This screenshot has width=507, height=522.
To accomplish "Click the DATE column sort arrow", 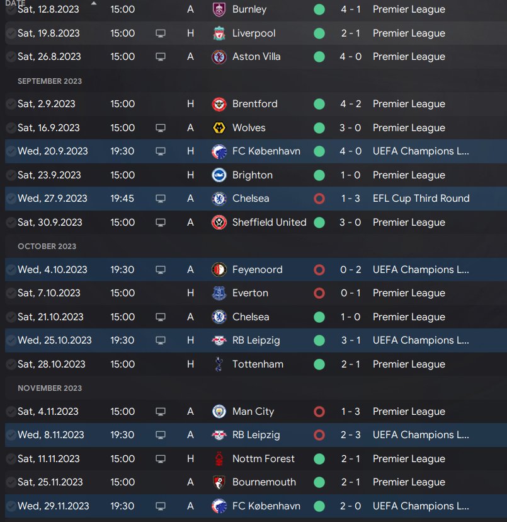I will pos(94,3).
